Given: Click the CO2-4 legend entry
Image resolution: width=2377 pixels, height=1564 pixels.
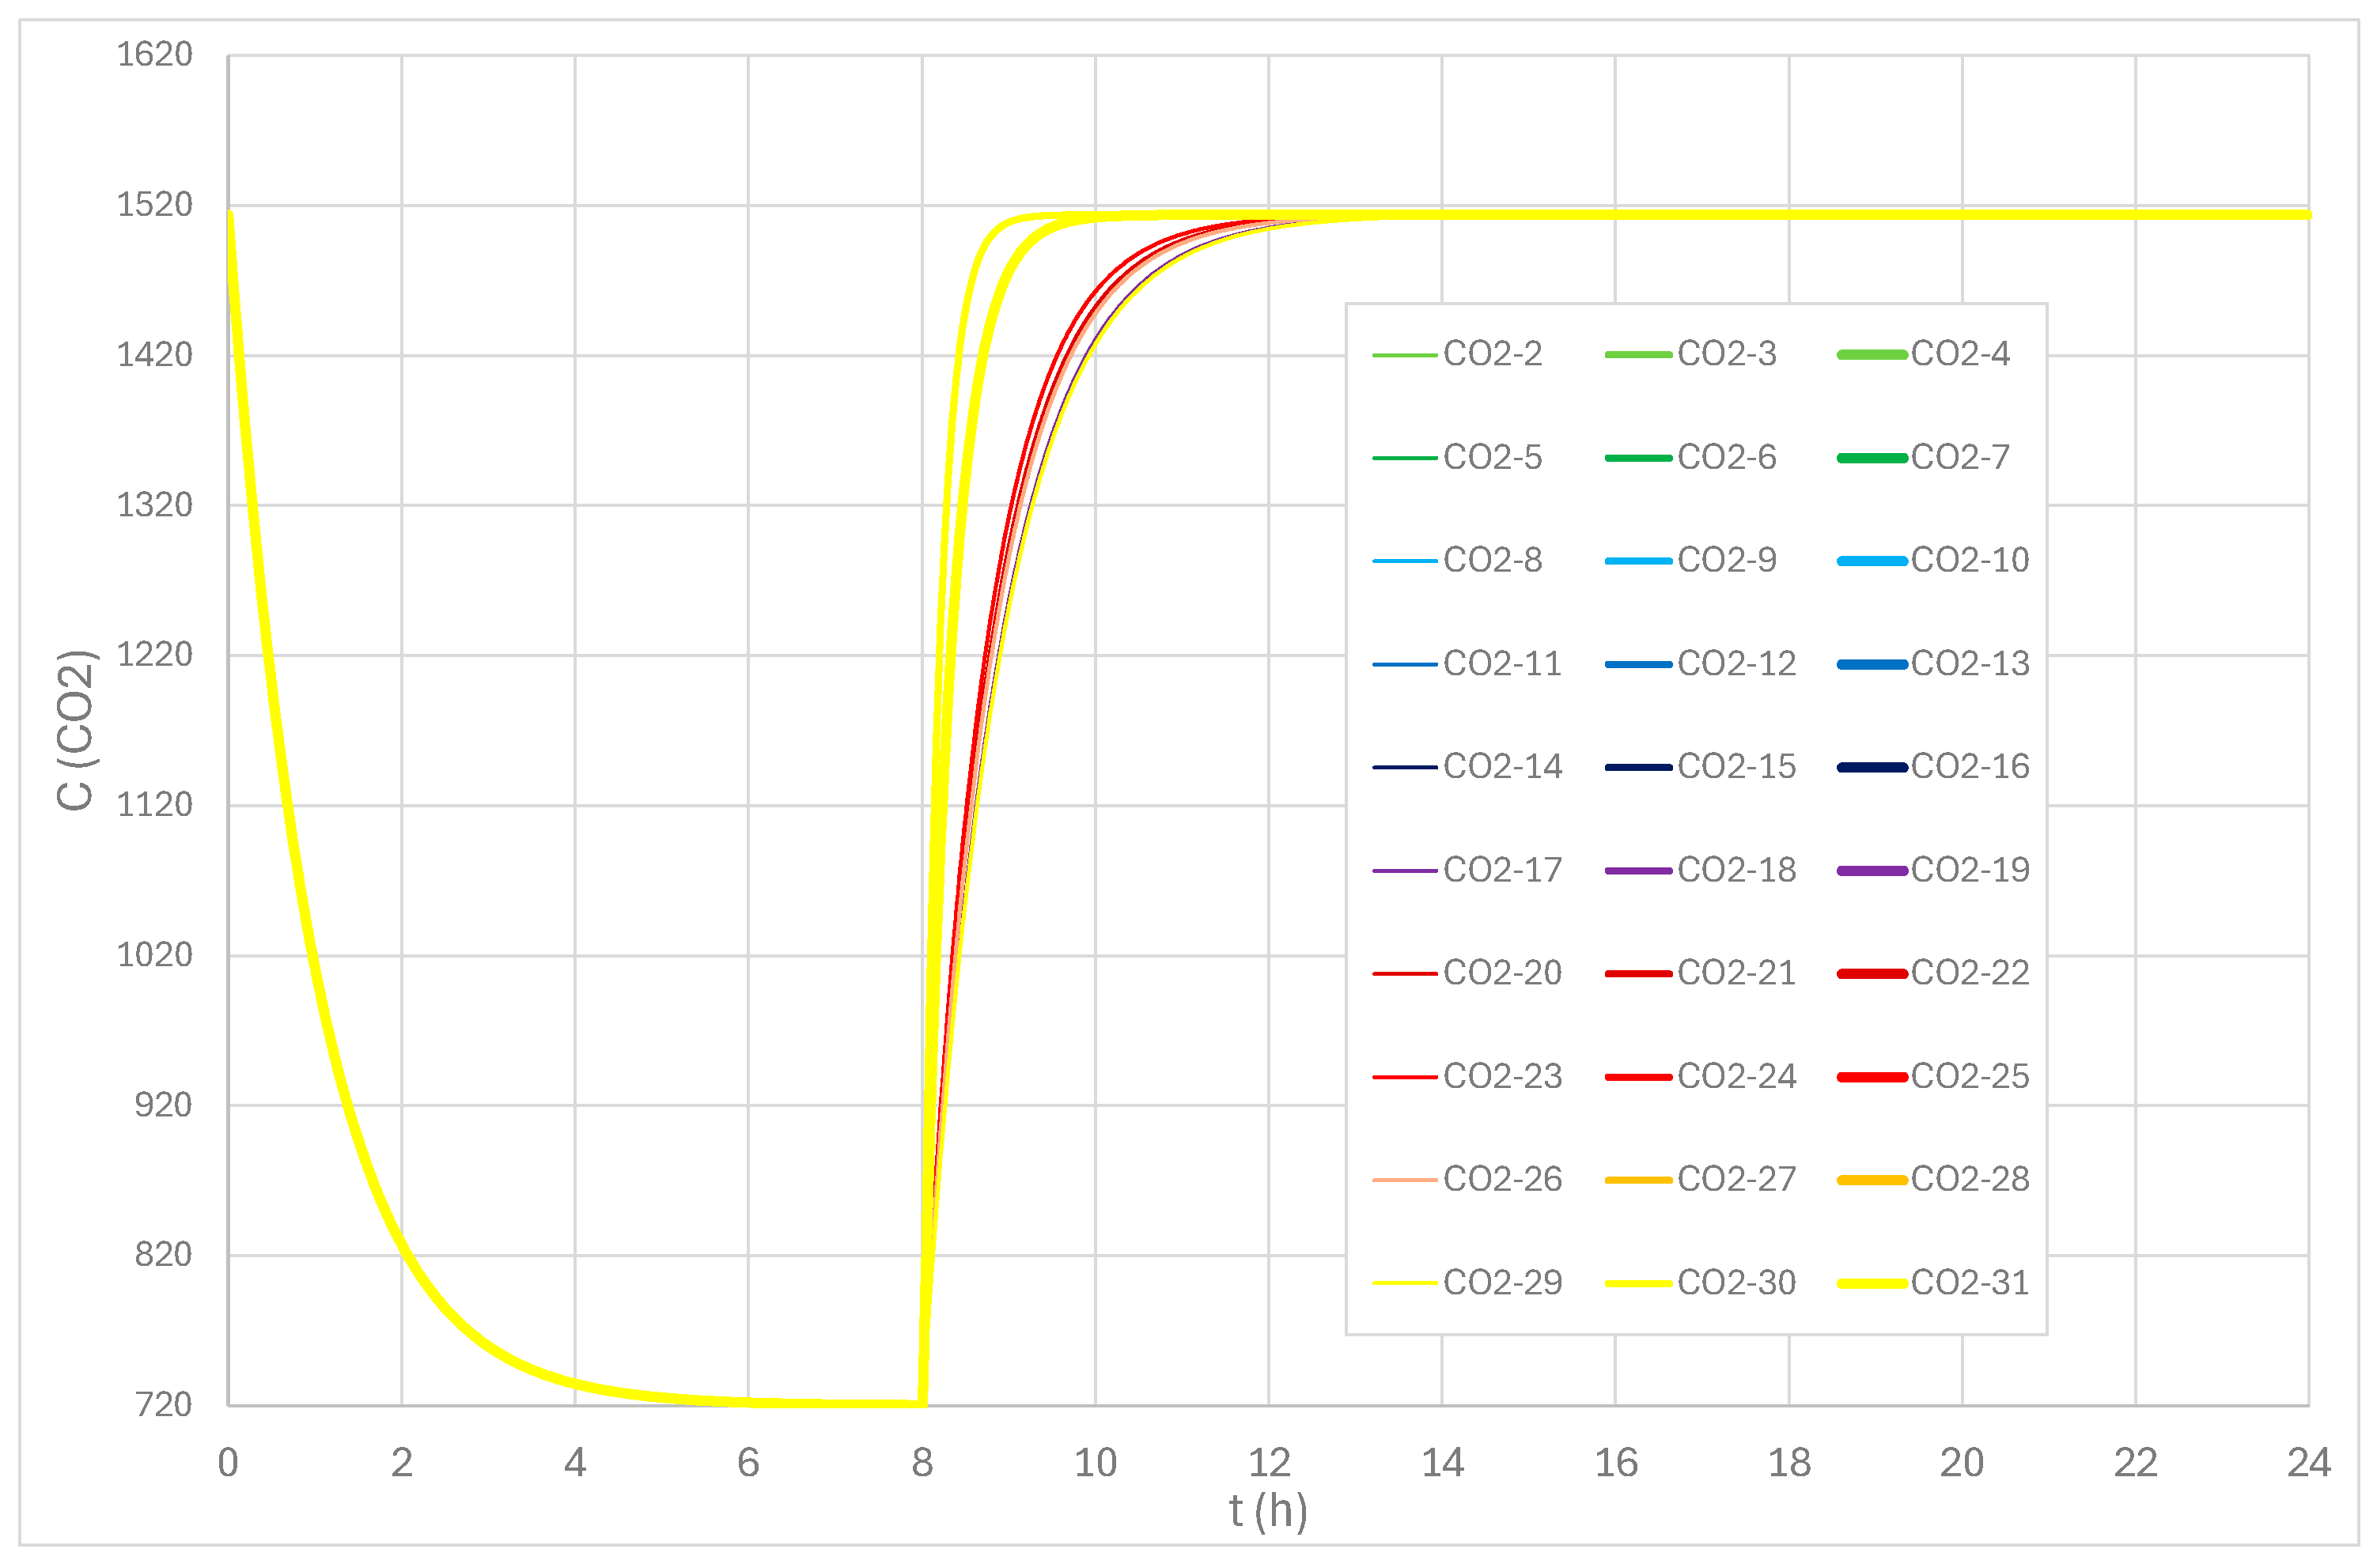Looking at the screenshot, I should pyautogui.click(x=1924, y=353).
